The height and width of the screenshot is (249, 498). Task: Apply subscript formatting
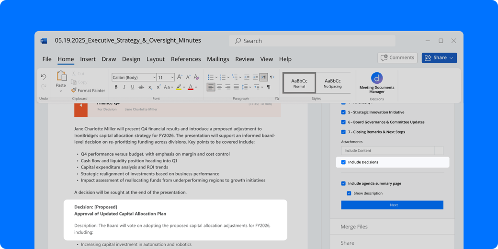coord(150,87)
